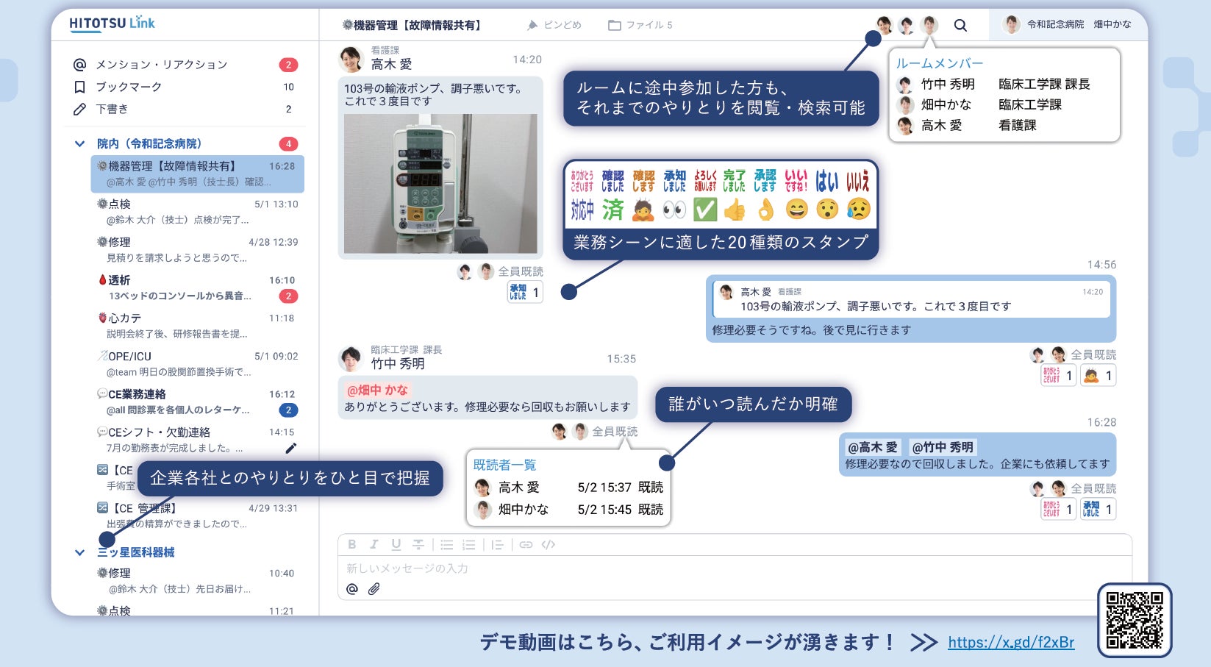Open the OPE/ICU room

197,363
